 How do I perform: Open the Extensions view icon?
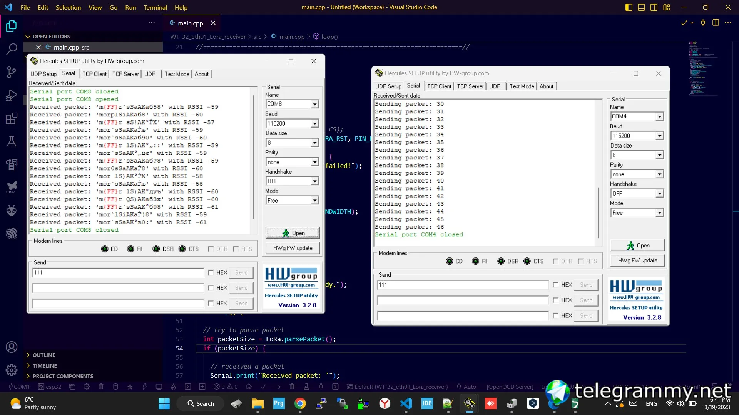click(12, 118)
